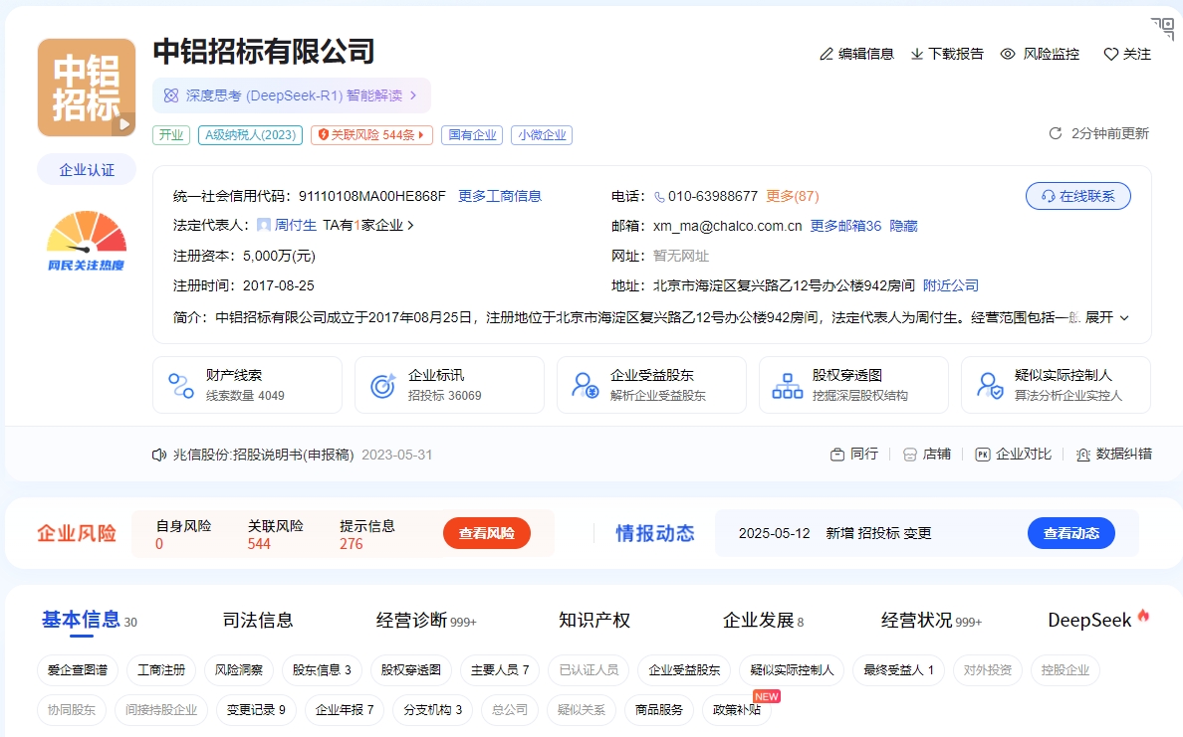The image size is (1183, 737).
Task: Open 兆信股份:招股说明书(申报稿) announcement
Action: 263,456
